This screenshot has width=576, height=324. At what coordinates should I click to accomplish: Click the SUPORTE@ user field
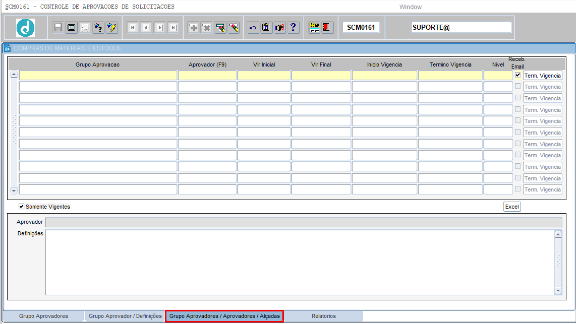coord(461,28)
